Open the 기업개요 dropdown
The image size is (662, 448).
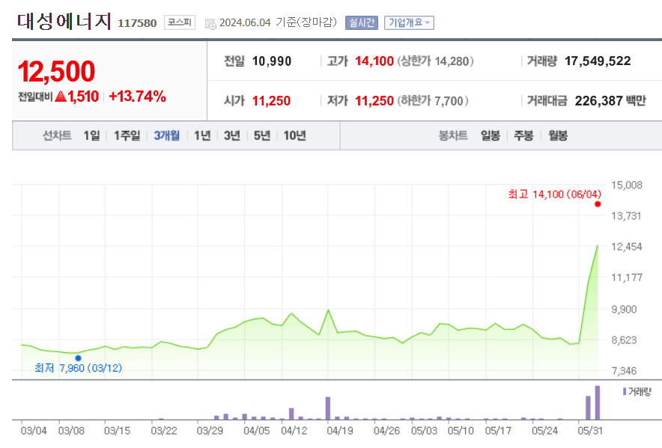[409, 22]
